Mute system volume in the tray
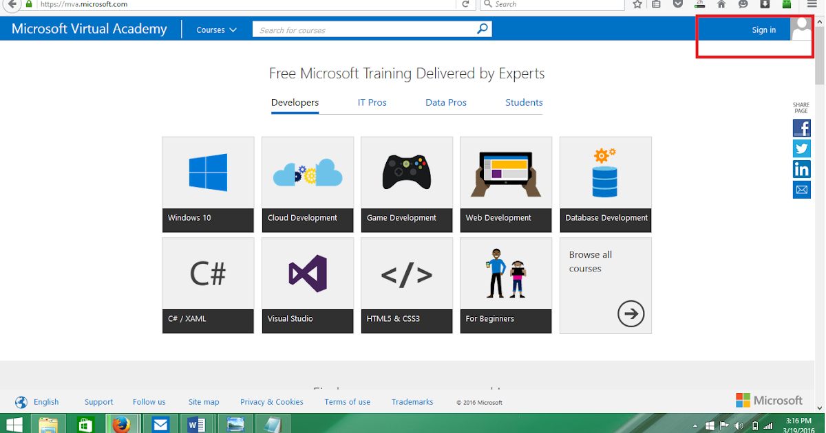The height and width of the screenshot is (433, 826). click(739, 424)
